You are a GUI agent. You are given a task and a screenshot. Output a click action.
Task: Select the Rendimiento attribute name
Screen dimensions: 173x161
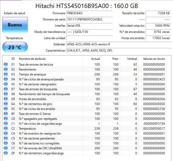pyautogui.click(x=27, y=69)
